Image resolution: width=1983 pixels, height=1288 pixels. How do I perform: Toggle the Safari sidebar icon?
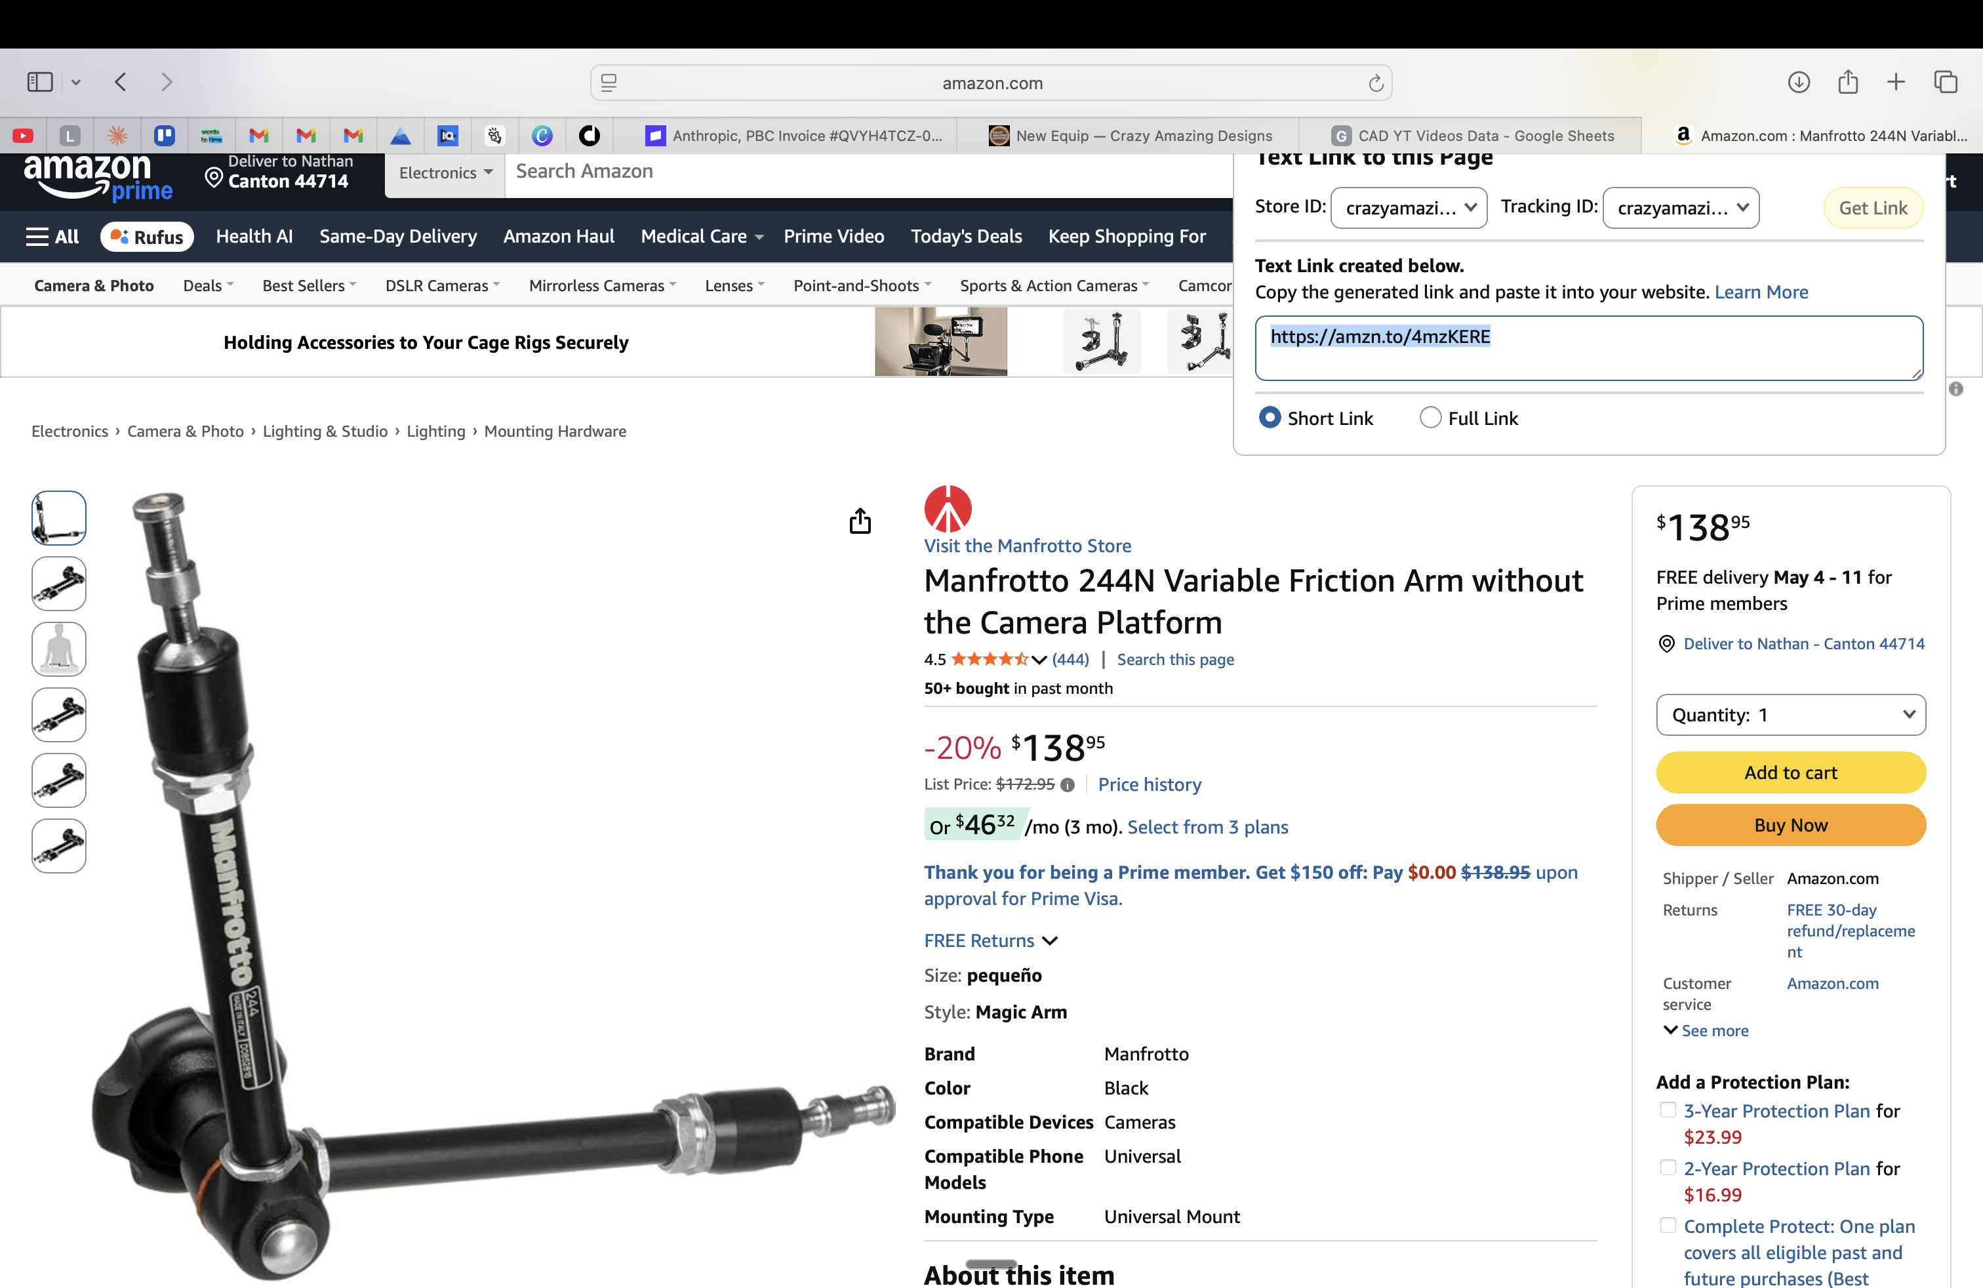[40, 81]
